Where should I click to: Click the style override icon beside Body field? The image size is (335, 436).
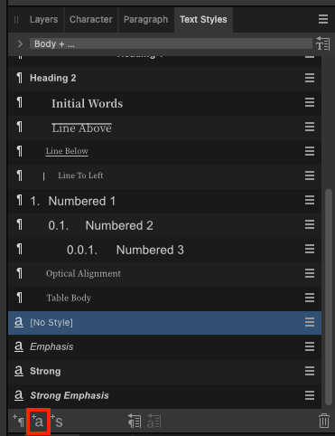coord(322,43)
